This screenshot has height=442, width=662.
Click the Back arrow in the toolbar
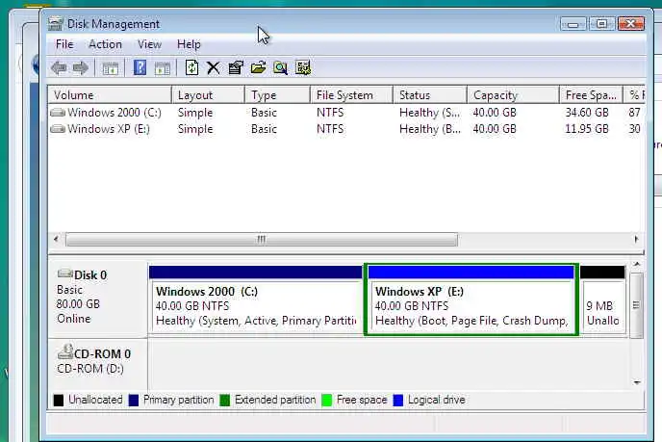pyautogui.click(x=59, y=67)
